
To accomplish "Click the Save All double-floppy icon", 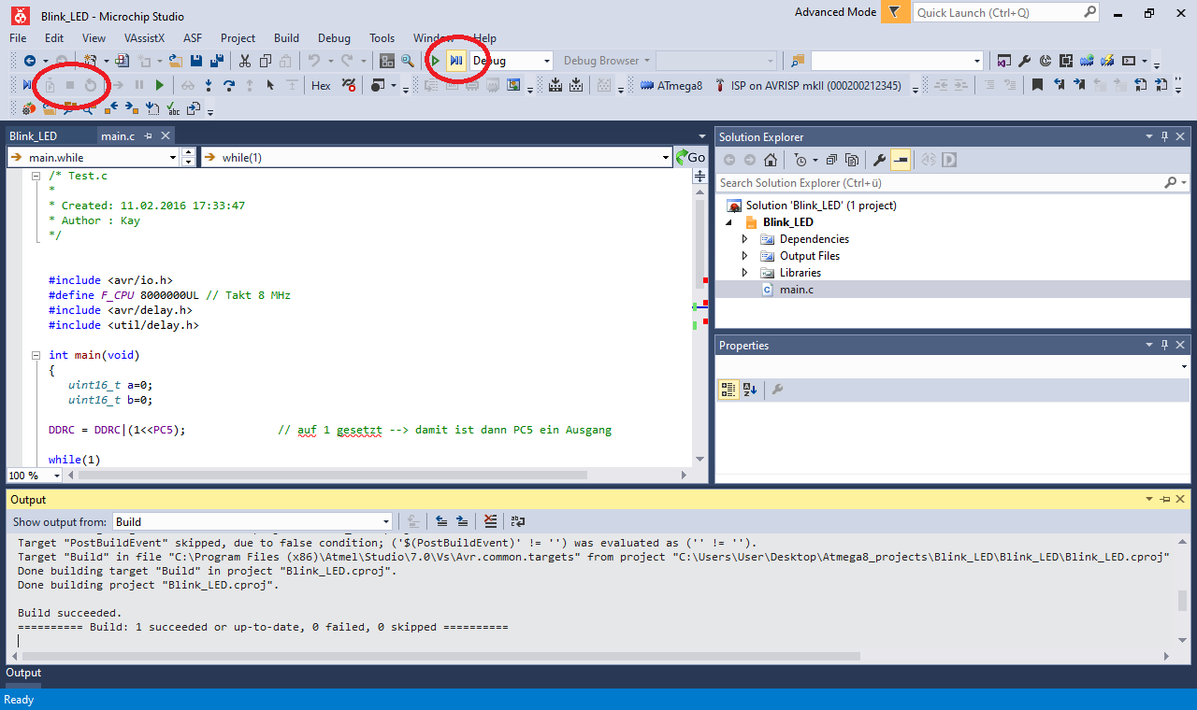I will (x=217, y=61).
